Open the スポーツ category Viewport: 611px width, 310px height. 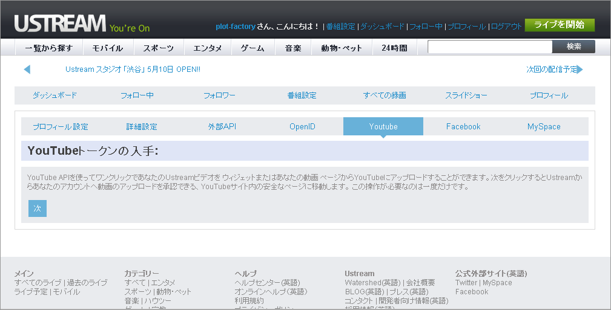coord(158,48)
